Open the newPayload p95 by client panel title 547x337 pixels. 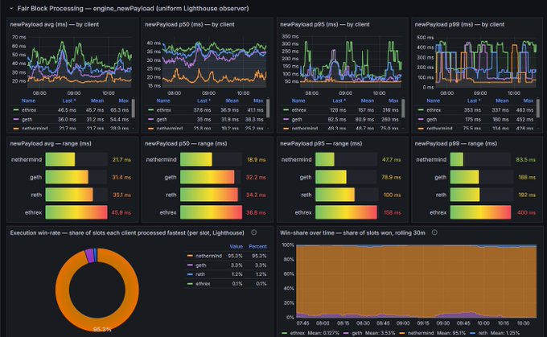(325, 24)
